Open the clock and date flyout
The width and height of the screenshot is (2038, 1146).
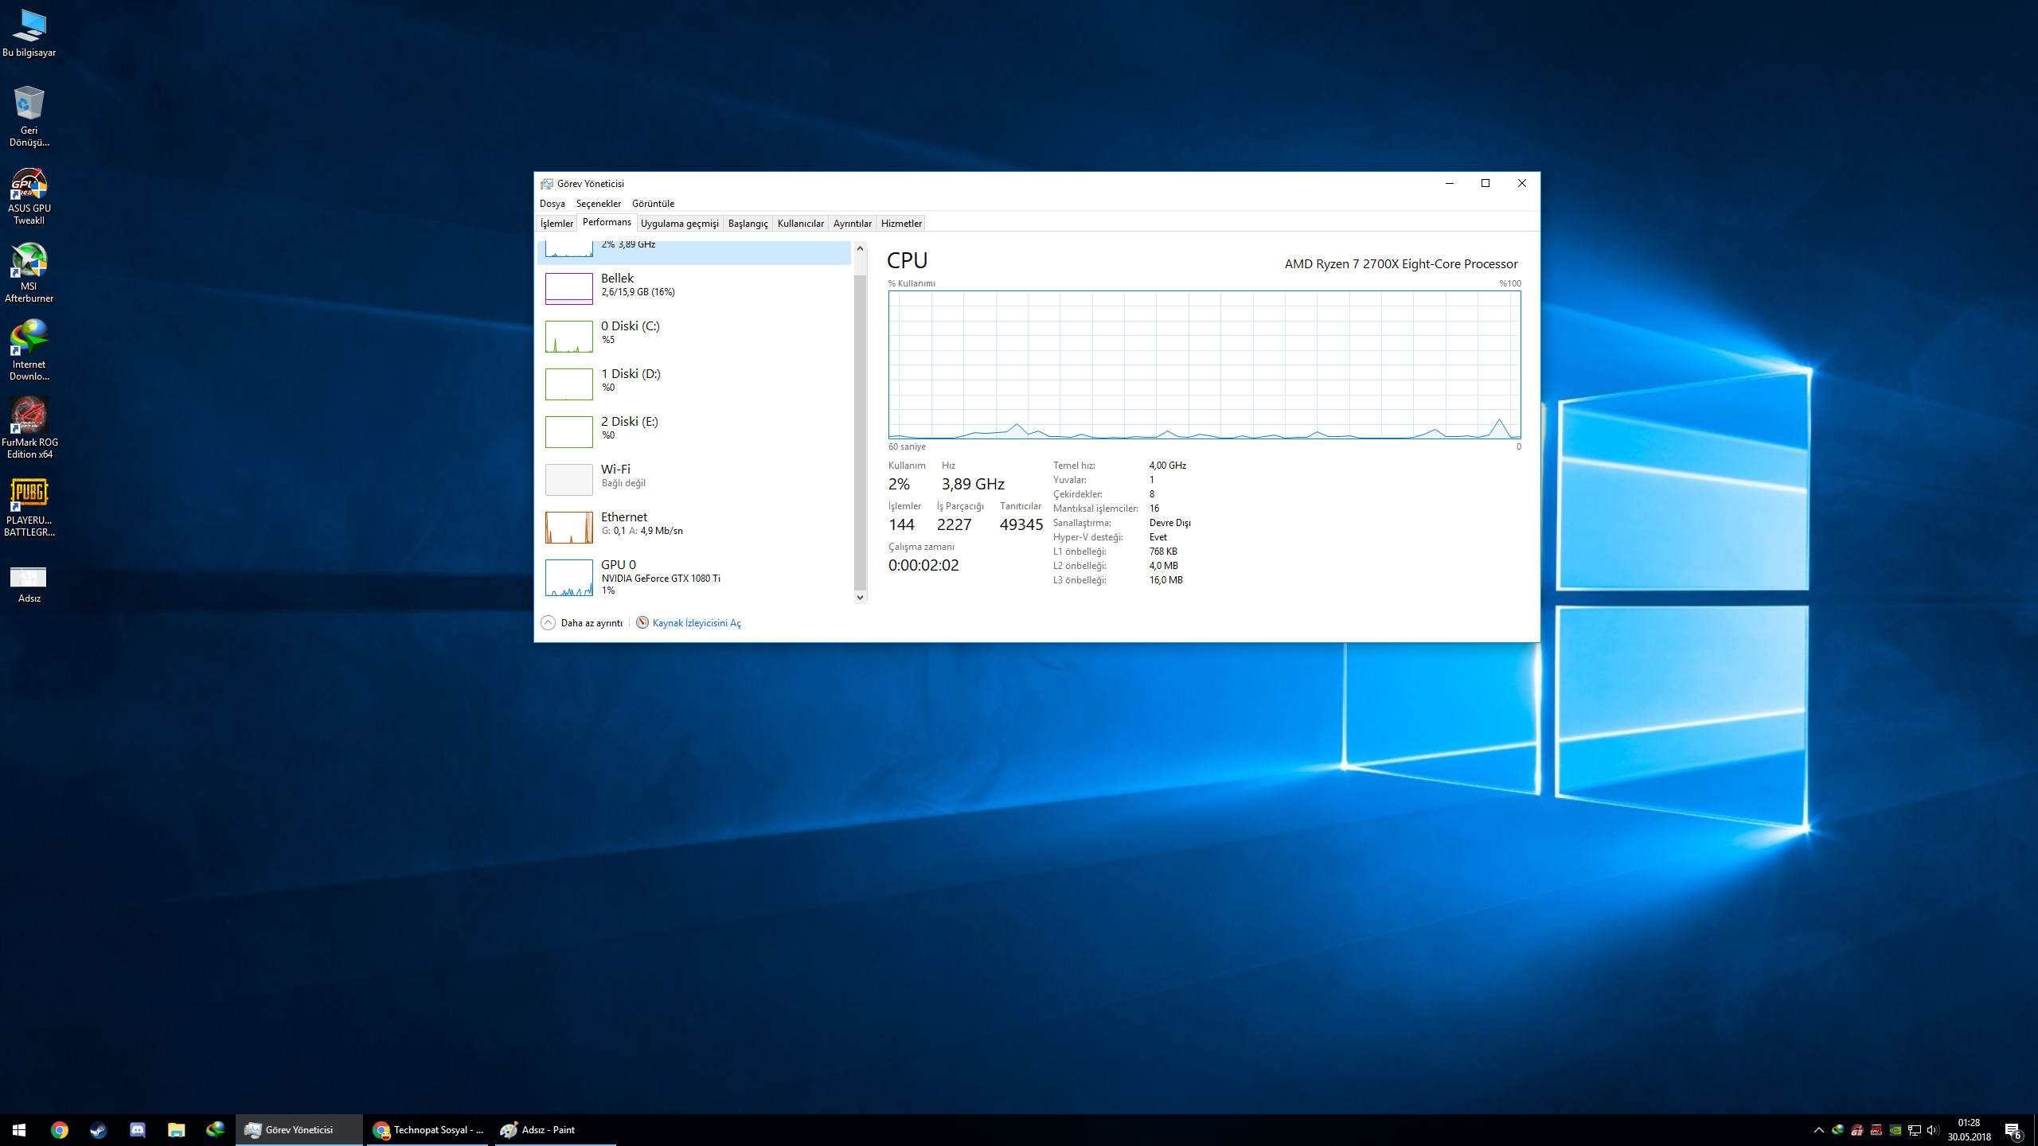pyautogui.click(x=1969, y=1130)
